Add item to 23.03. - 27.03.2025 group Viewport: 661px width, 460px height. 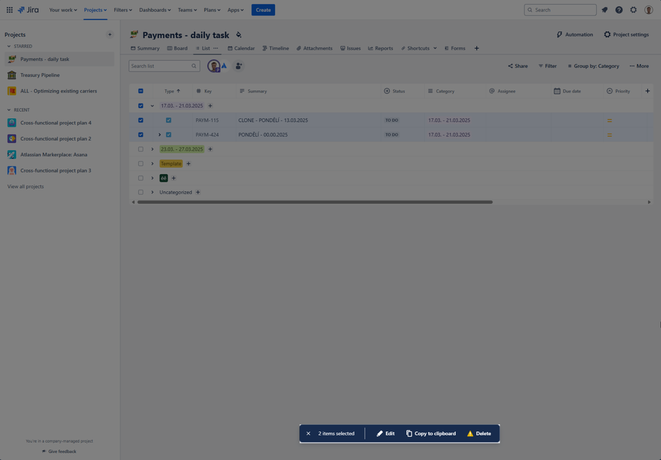click(210, 149)
